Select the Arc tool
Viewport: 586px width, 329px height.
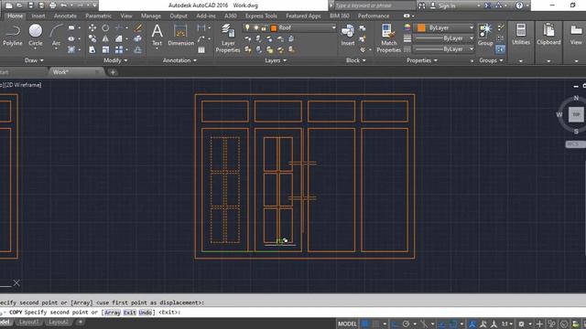(56, 36)
